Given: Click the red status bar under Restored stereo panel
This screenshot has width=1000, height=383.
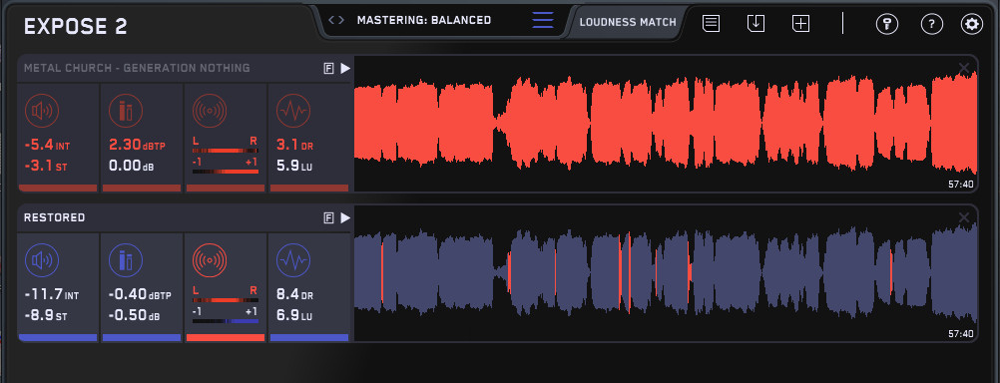Looking at the screenshot, I should pos(226,338).
